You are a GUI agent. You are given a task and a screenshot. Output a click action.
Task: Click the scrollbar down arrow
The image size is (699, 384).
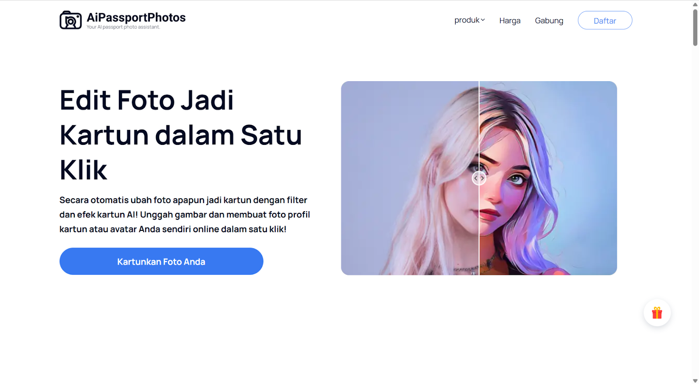pos(695,381)
